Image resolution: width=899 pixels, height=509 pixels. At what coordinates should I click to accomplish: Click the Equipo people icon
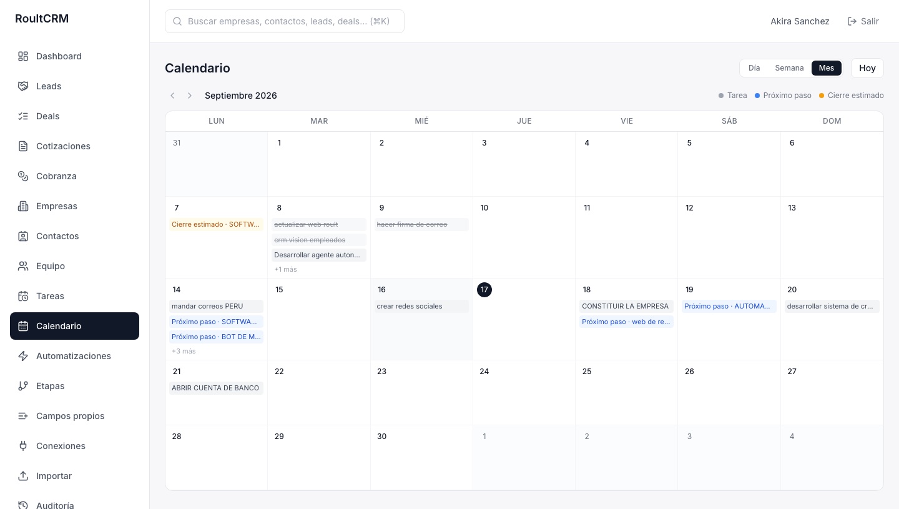click(x=23, y=266)
